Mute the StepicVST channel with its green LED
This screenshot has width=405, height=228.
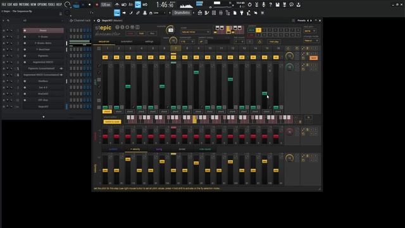[4, 106]
